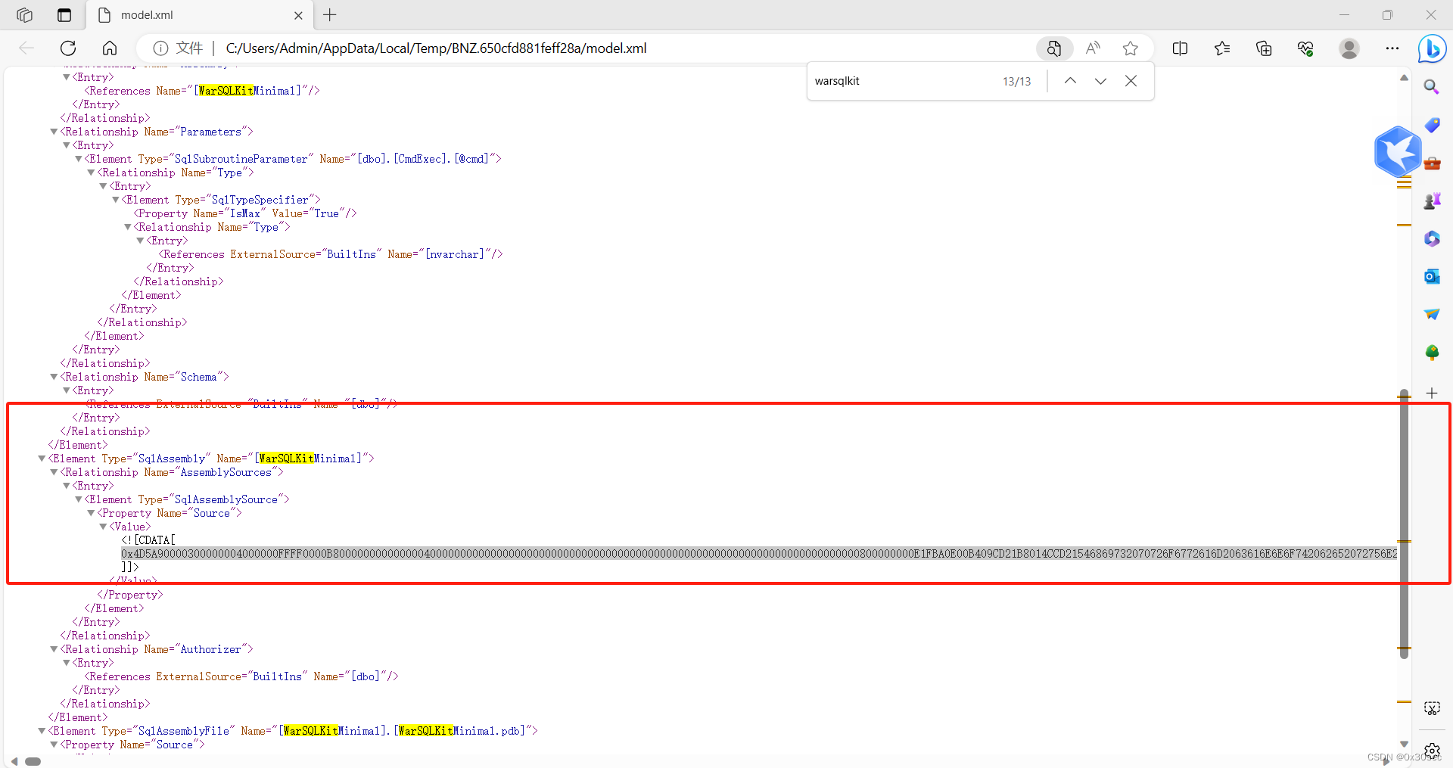Click the scroll-down arrow of the page scrollbar
Image resolution: width=1453 pixels, height=768 pixels.
(1404, 745)
